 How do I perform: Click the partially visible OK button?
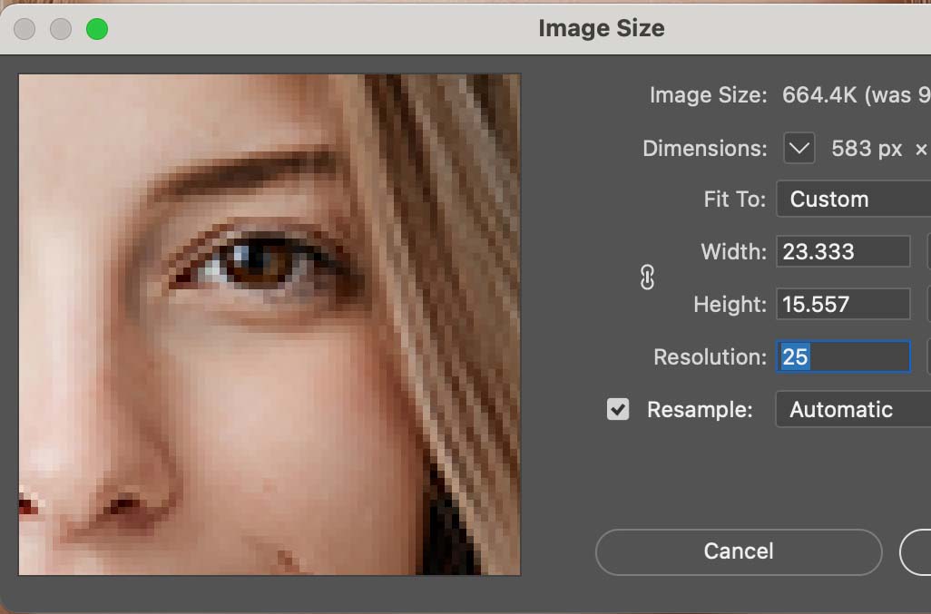pos(915,551)
